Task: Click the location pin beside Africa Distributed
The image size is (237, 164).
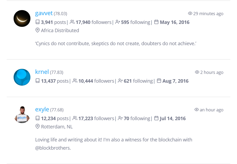Action: coord(38,30)
